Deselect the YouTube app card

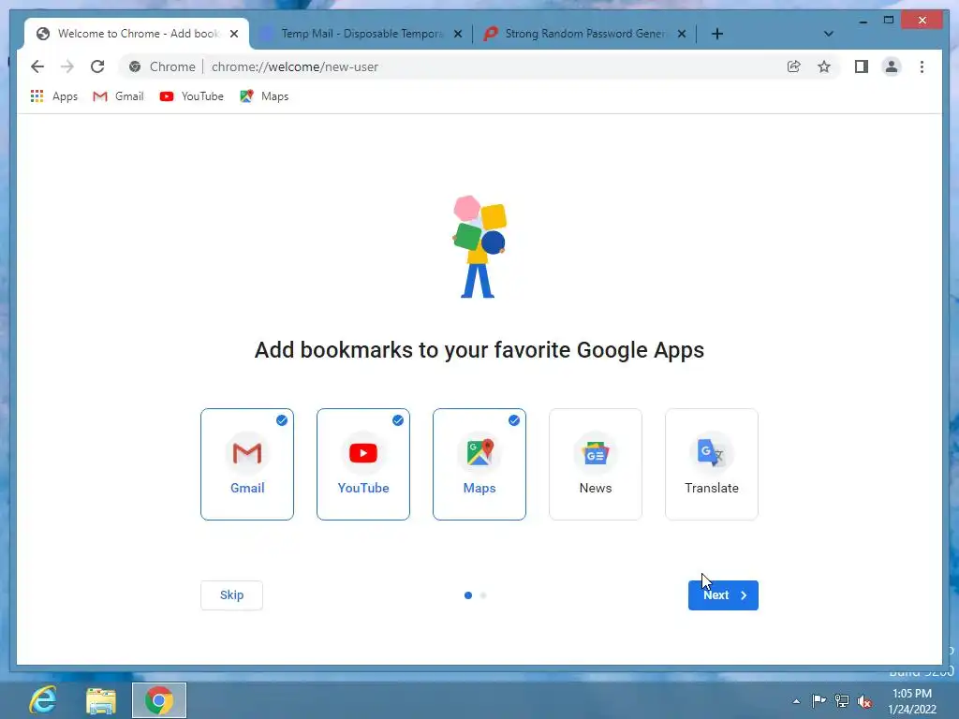(363, 464)
